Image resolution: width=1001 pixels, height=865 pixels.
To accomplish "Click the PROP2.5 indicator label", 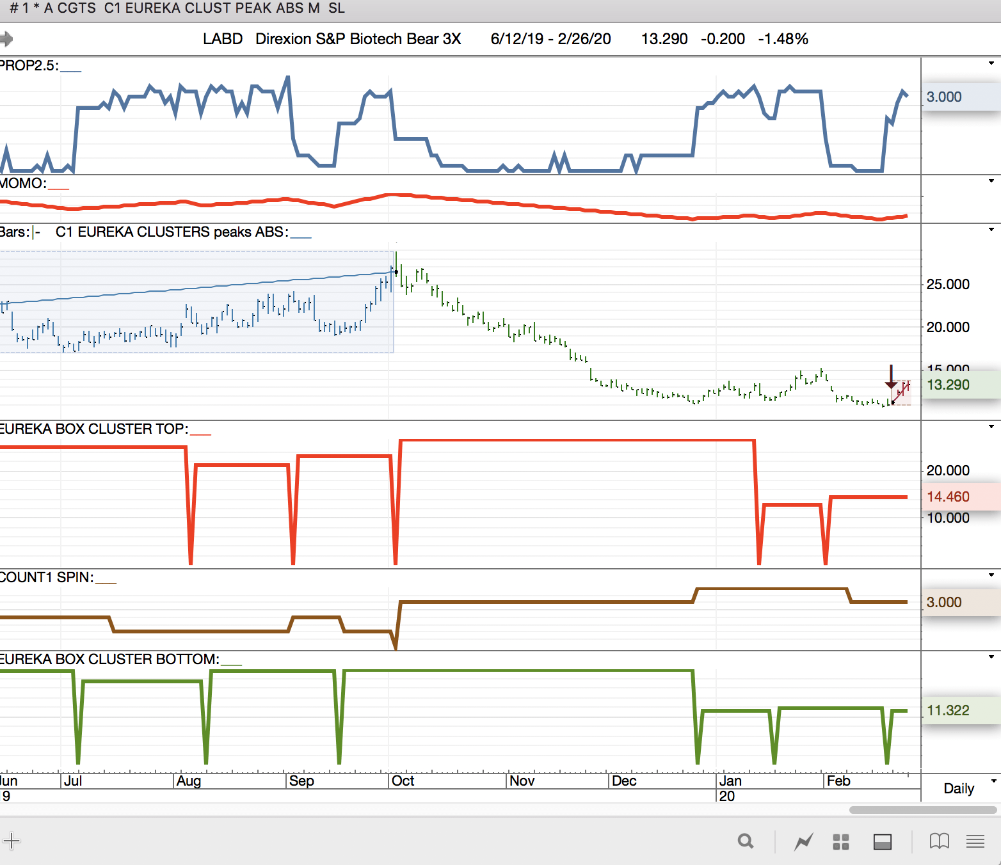I will click(x=29, y=66).
